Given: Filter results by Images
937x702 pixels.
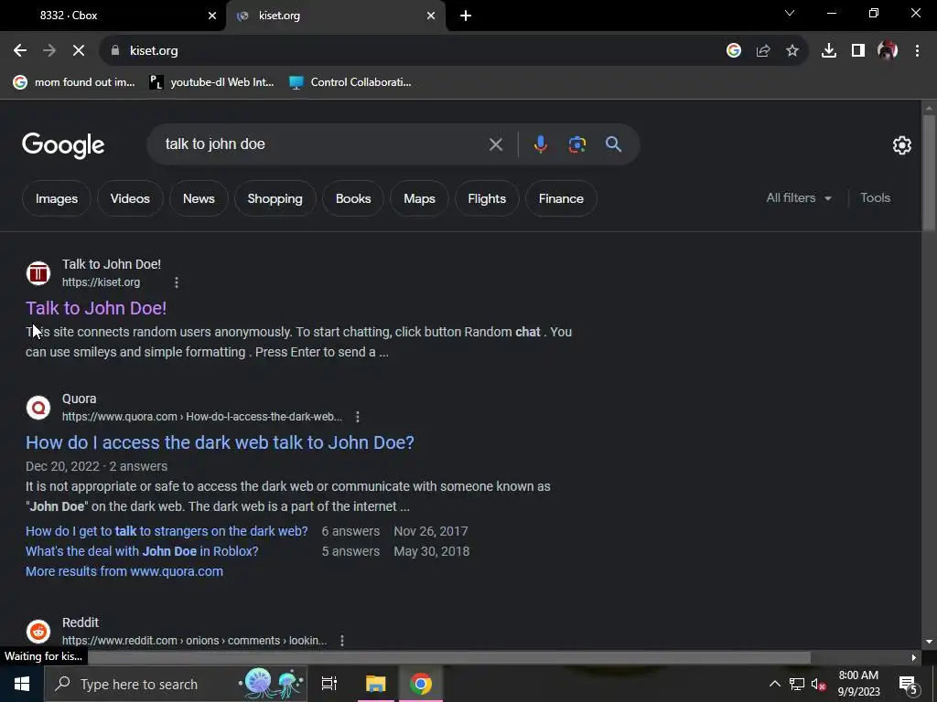Looking at the screenshot, I should point(57,198).
